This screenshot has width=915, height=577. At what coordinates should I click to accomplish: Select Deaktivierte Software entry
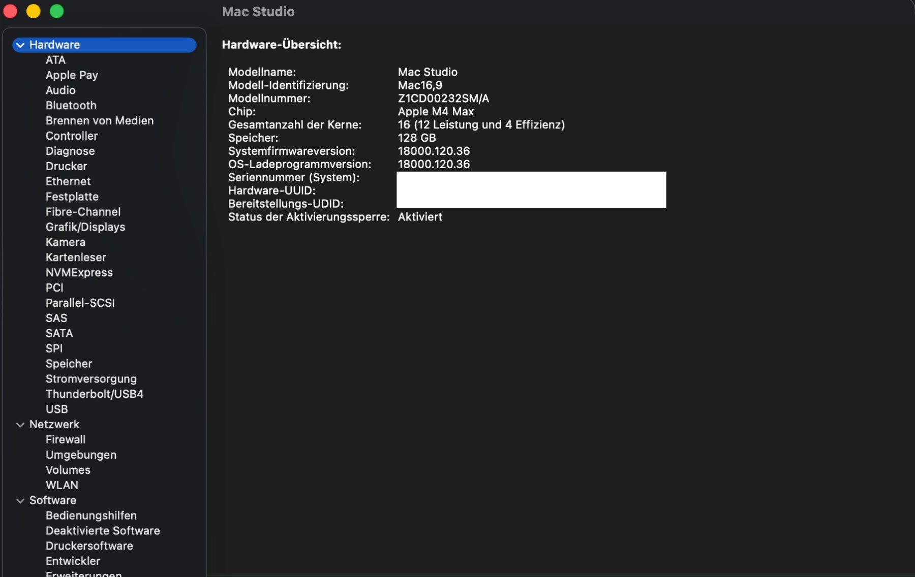click(x=103, y=531)
